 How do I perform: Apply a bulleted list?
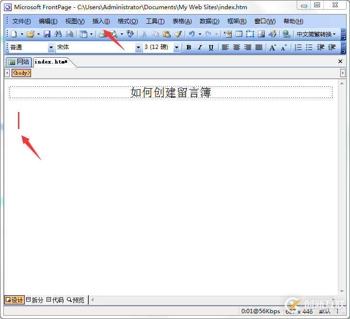309,48
